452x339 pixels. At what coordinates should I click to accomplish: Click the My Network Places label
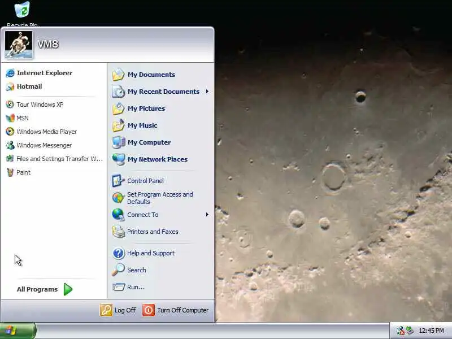[158, 159]
